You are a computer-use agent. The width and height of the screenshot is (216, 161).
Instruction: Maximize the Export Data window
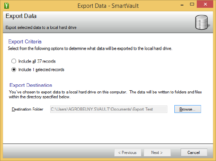click(192, 4)
